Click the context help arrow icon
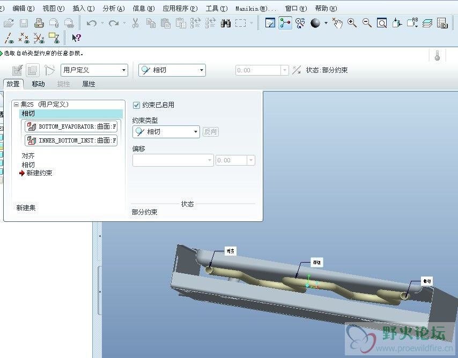 (x=77, y=38)
